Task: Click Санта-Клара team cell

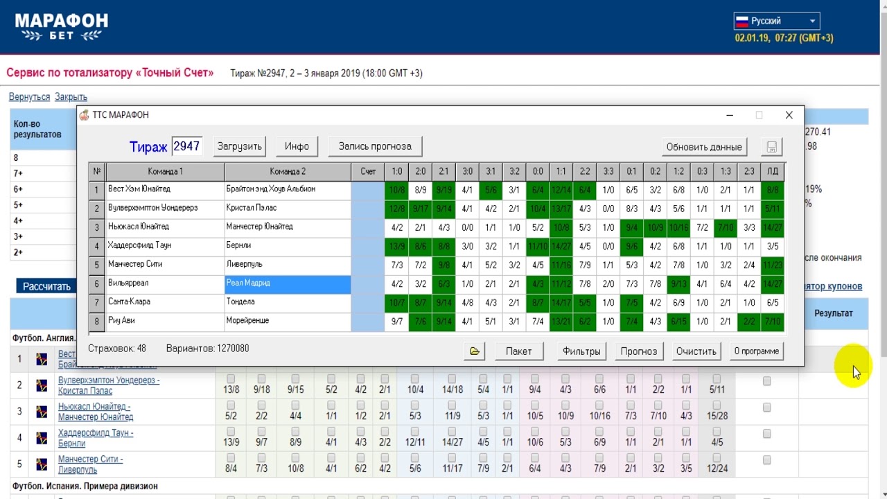Action: pos(165,303)
